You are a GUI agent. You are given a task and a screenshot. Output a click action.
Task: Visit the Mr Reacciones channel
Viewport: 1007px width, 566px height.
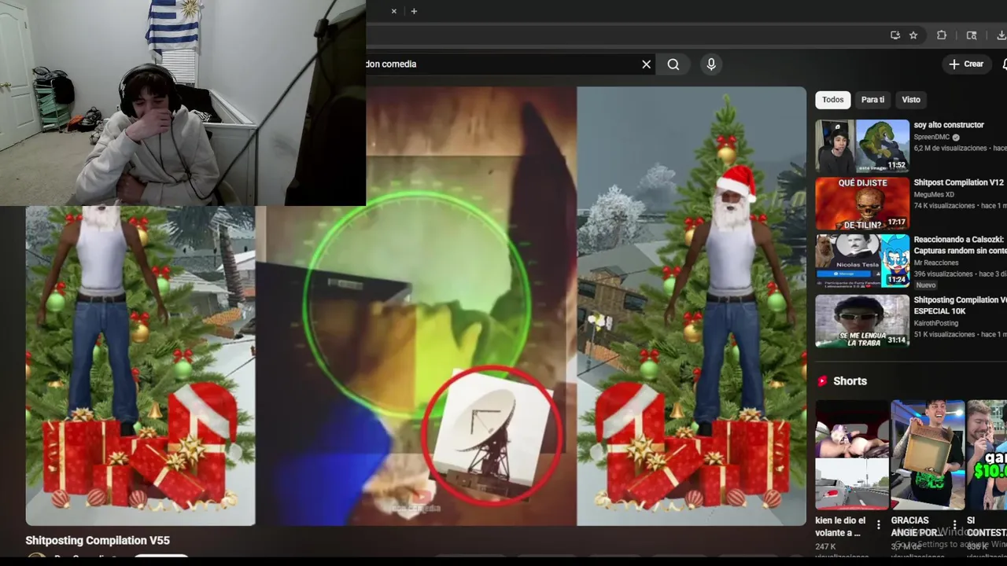(x=936, y=263)
